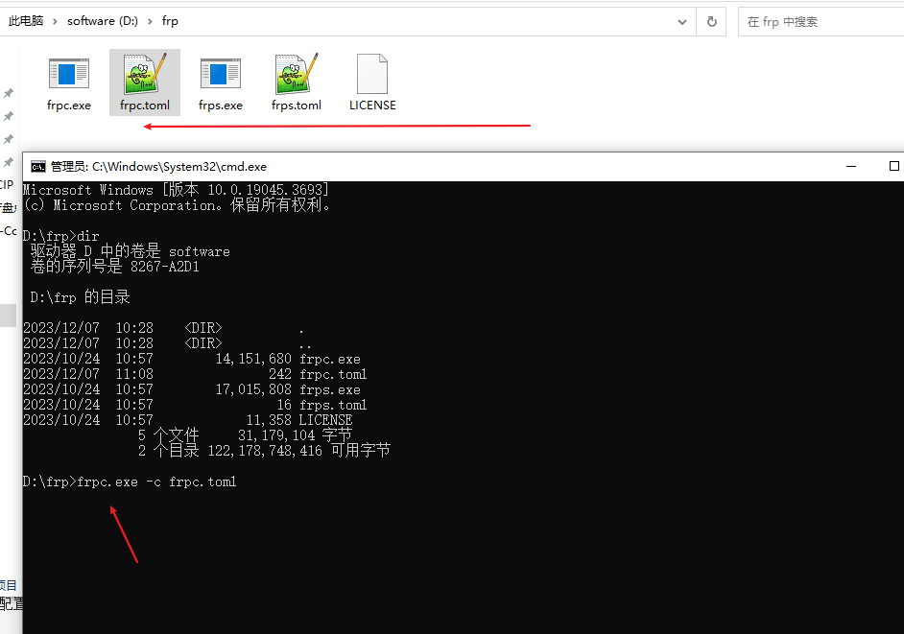904x634 pixels.
Task: Navigate to software (D:) via breadcrumb
Action: [x=101, y=20]
